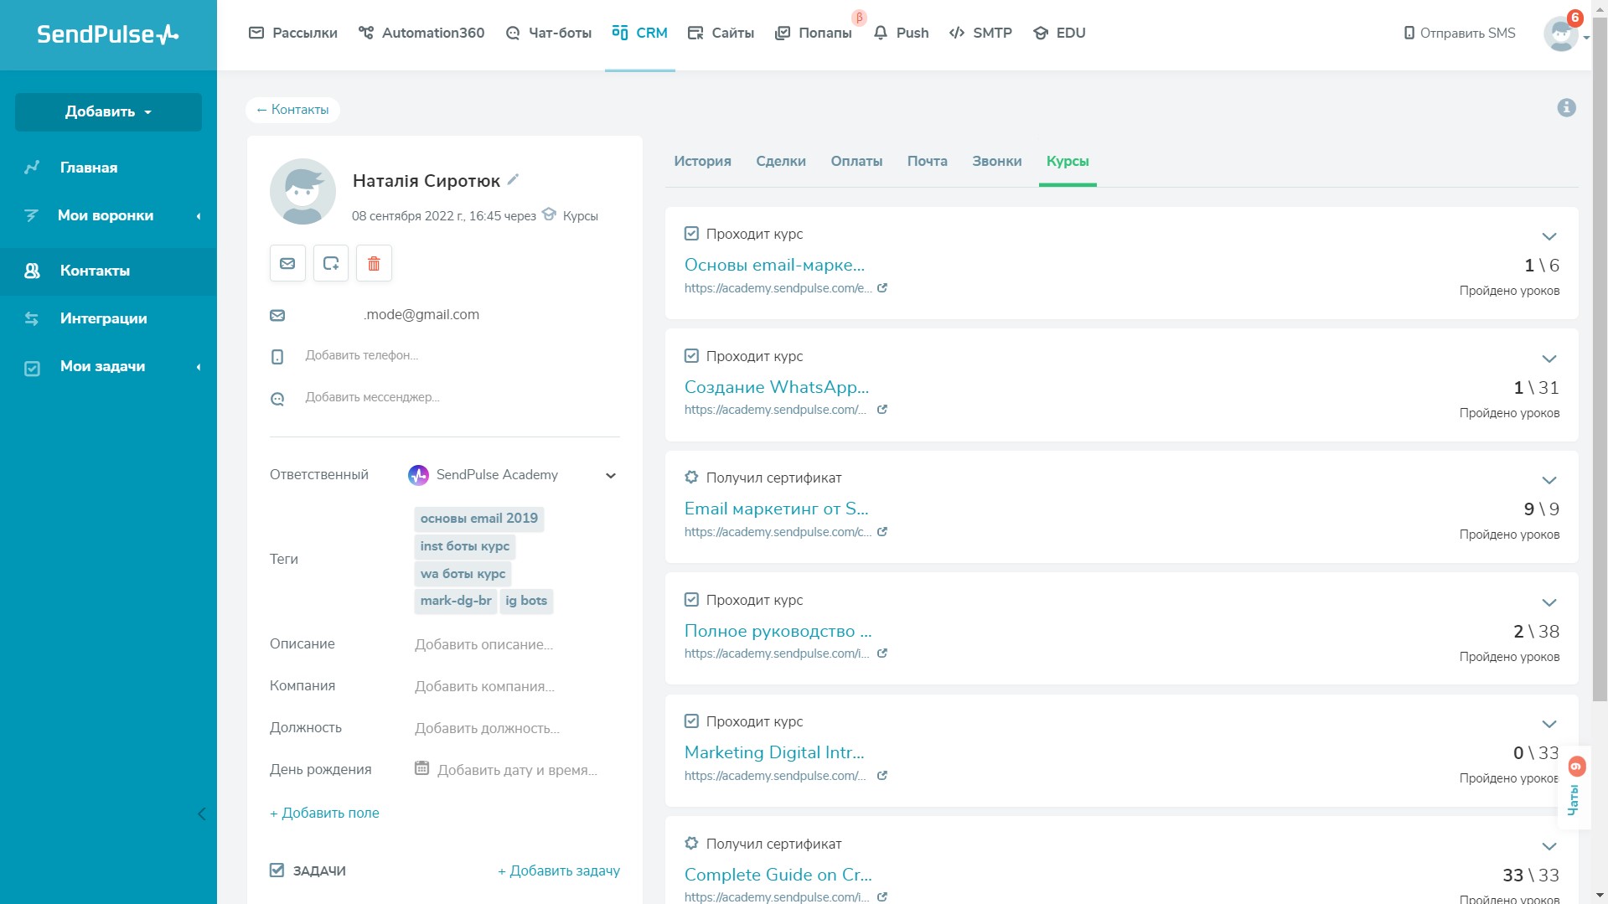Click the ЗАДАЧИ checklist icon

(277, 870)
